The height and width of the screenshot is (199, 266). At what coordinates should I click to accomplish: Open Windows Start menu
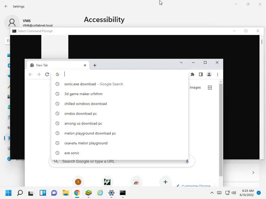pyautogui.click(x=9, y=193)
